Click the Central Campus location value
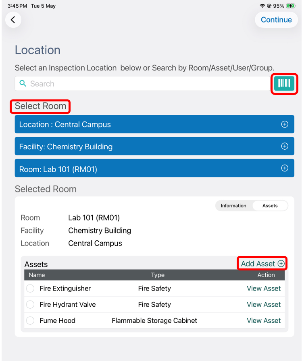 (95, 243)
